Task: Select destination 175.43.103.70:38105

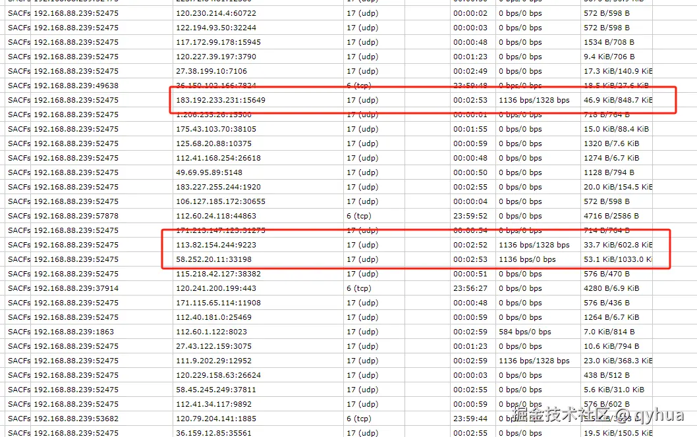Action: (216, 129)
